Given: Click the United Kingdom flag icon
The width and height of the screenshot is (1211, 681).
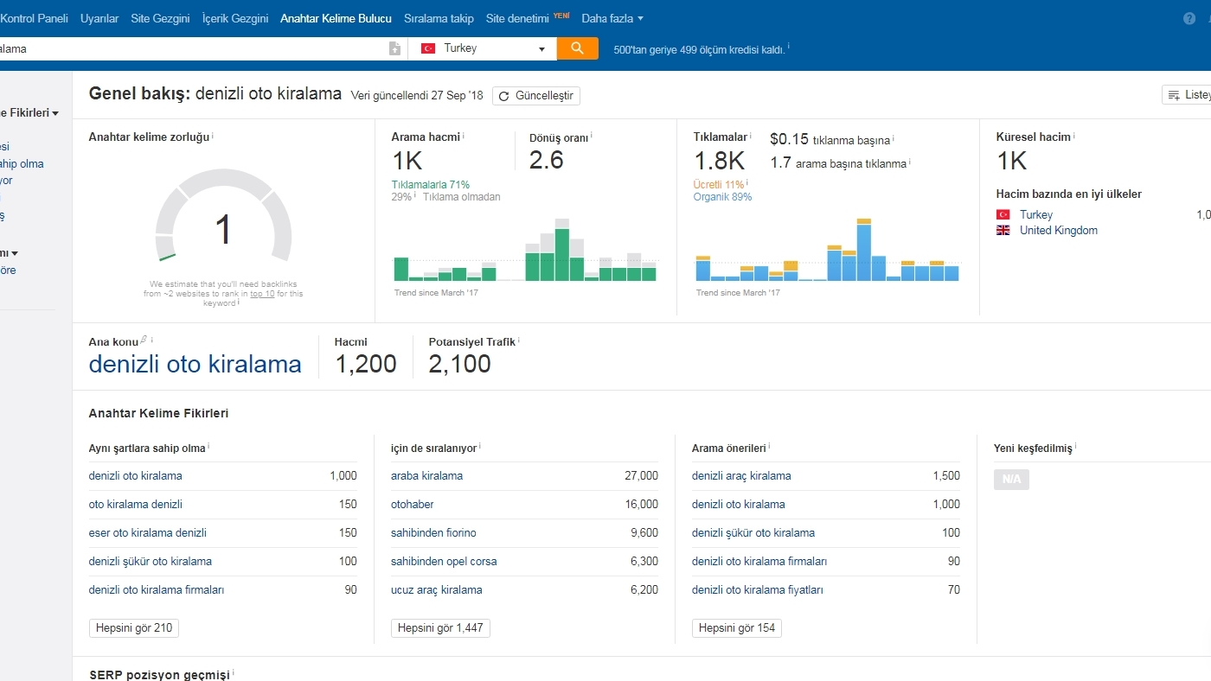Looking at the screenshot, I should [x=1003, y=231].
